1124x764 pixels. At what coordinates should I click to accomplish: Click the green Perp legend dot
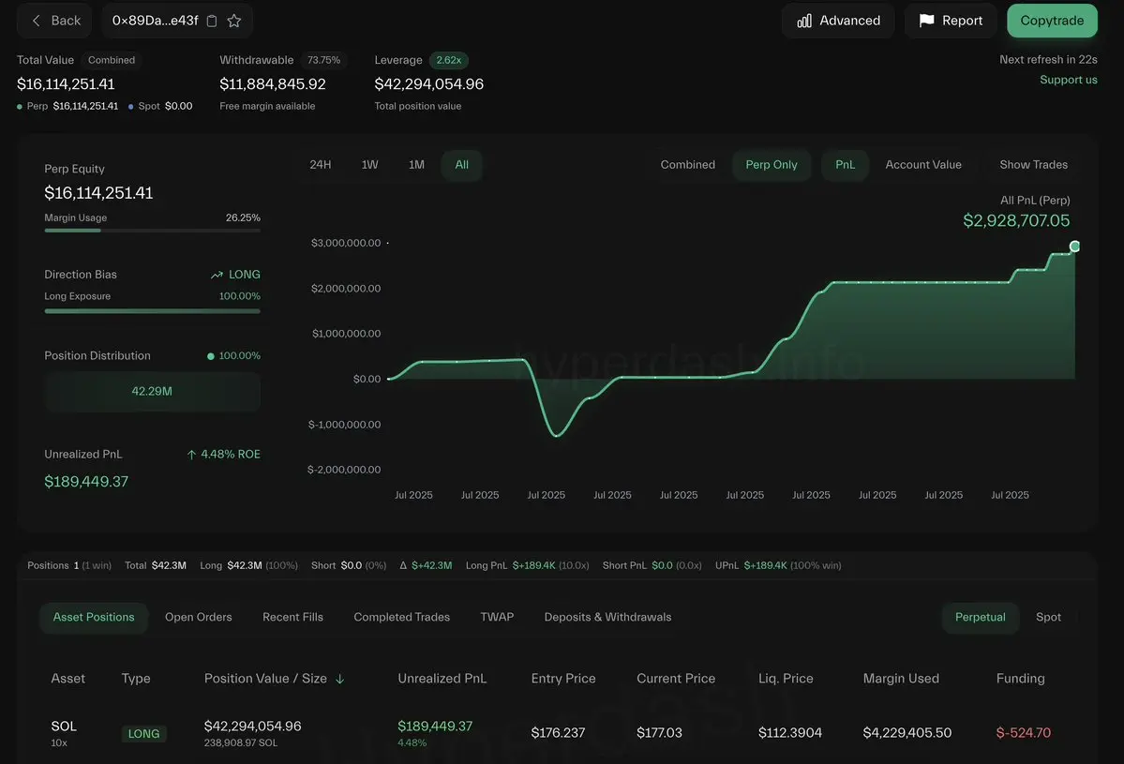[x=20, y=107]
